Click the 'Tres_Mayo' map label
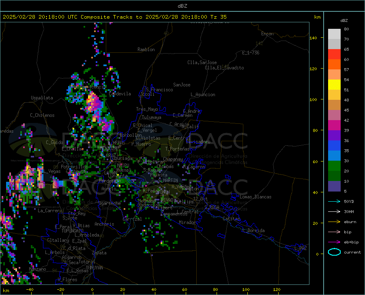Viewport: 365px width, 295px height. [x=147, y=109]
